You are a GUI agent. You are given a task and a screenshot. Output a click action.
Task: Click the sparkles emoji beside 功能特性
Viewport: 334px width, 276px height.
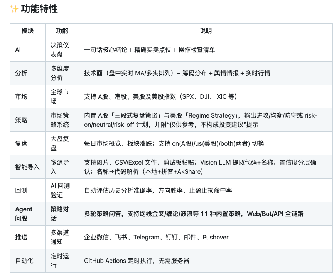14,9
